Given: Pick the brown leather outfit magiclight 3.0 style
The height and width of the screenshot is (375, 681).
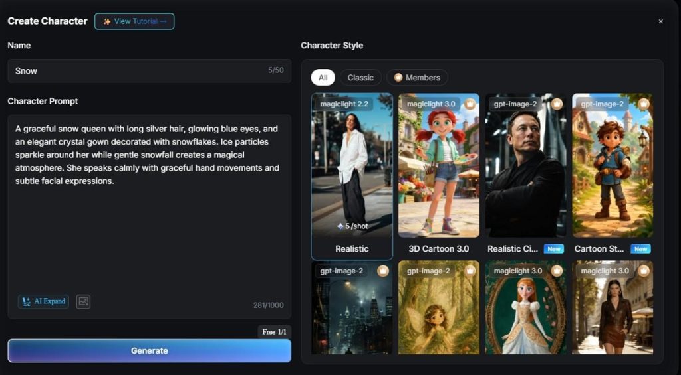Looking at the screenshot, I should 613,307.
